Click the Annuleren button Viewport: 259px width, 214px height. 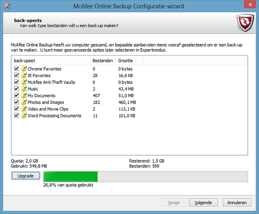pyautogui.click(x=237, y=202)
